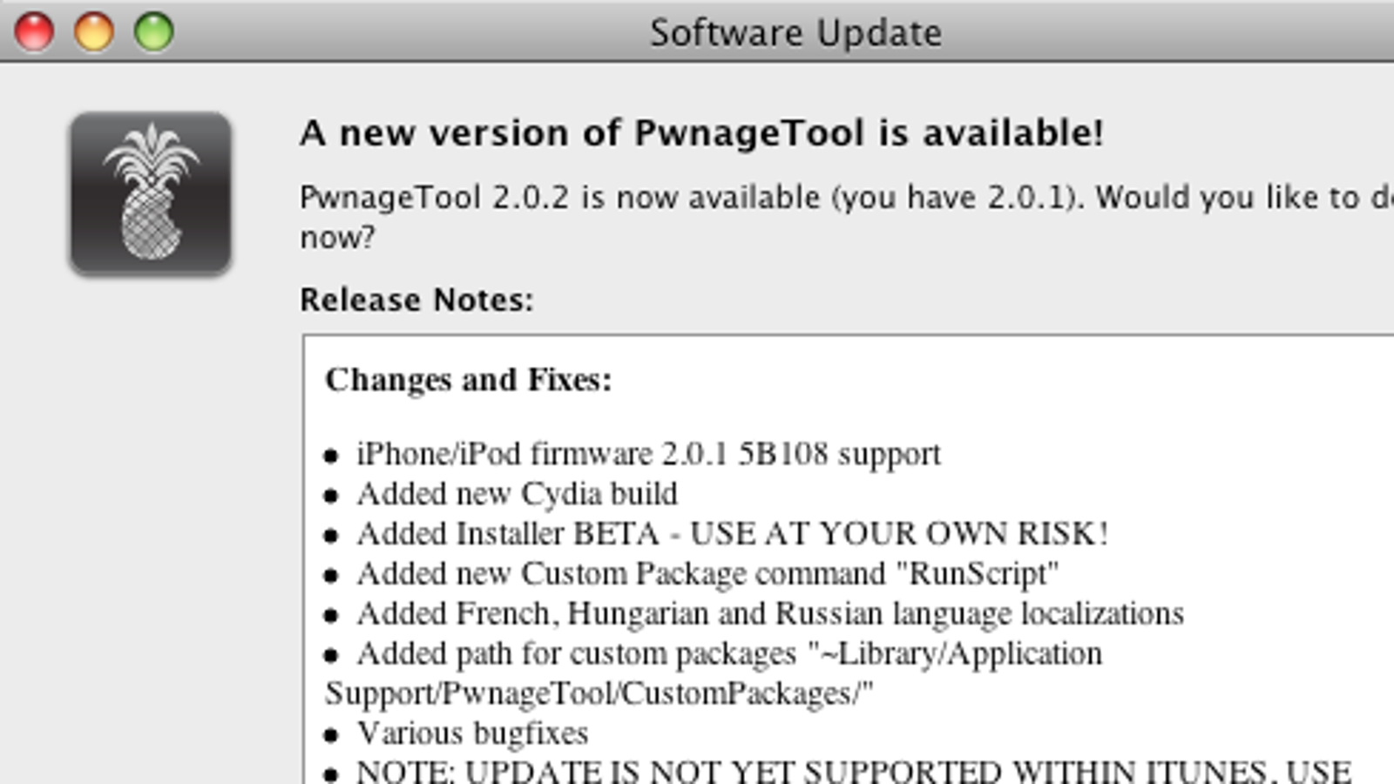Click the 'Release Notes:' label
This screenshot has height=784, width=1394.
[416, 300]
